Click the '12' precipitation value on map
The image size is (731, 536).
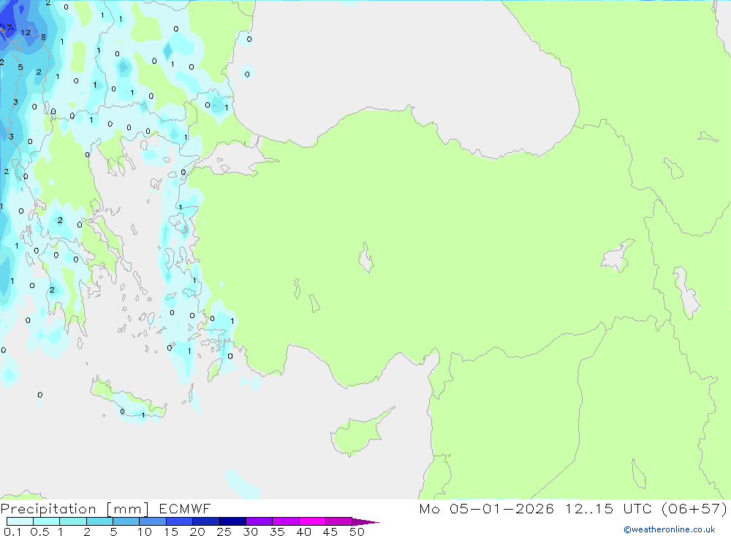(x=26, y=32)
